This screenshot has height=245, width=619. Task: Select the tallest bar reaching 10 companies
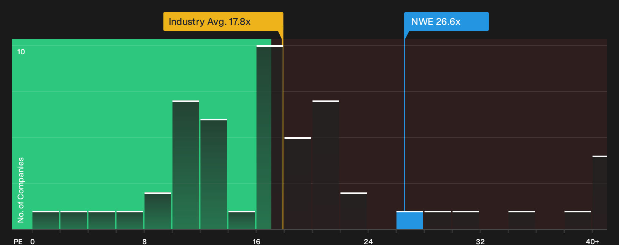click(x=269, y=137)
